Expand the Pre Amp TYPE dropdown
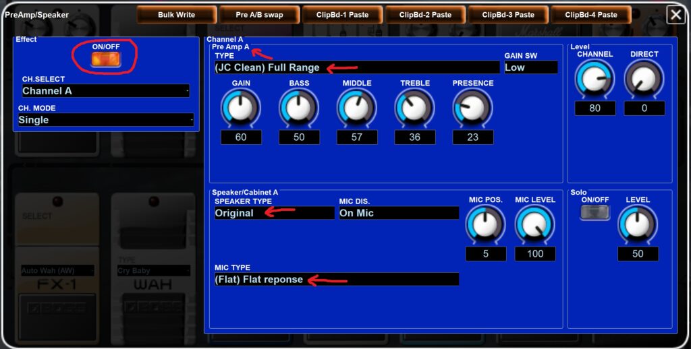 [x=356, y=67]
